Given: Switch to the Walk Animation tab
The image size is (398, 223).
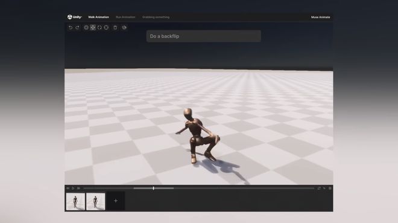Looking at the screenshot, I should 98,17.
